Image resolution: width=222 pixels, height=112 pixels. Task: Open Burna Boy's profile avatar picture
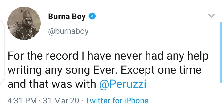(24, 23)
